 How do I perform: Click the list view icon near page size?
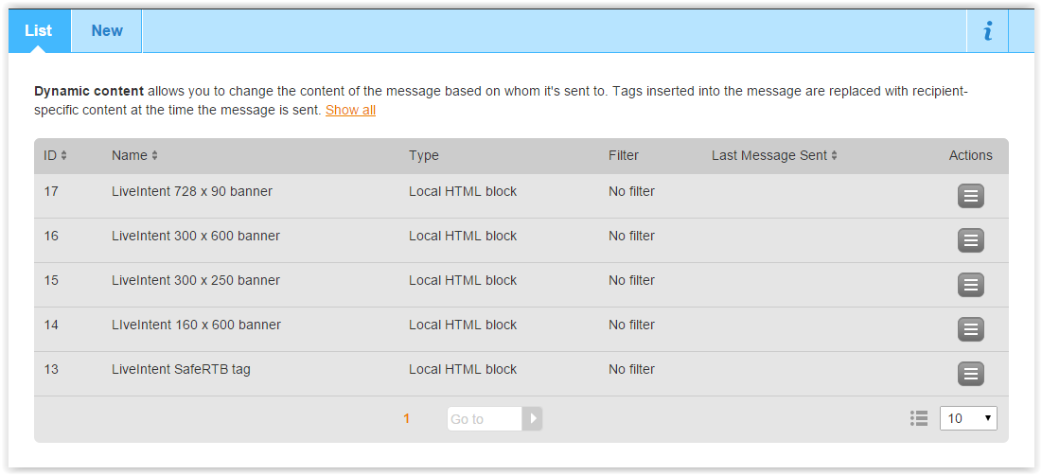pos(918,418)
